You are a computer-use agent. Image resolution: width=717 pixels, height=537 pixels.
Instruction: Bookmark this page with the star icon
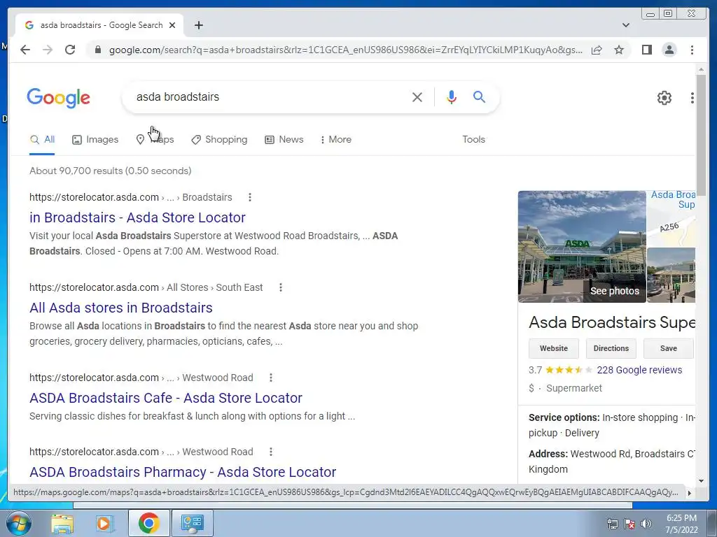click(619, 50)
